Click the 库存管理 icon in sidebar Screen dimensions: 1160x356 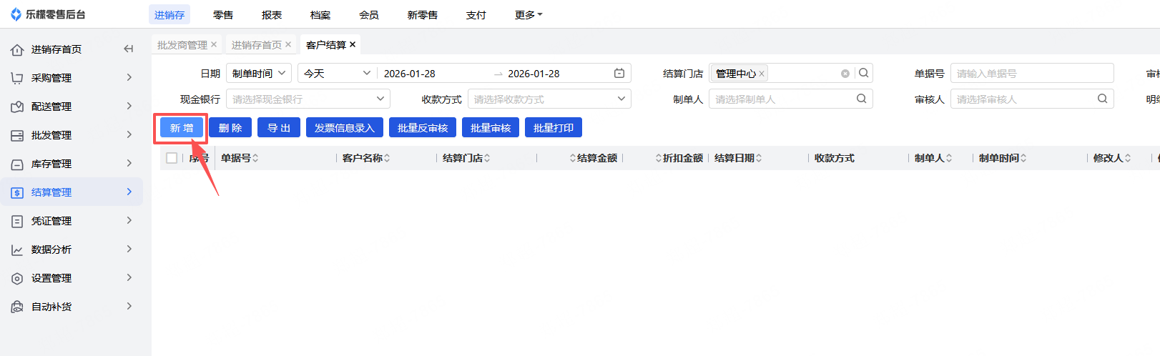click(x=17, y=164)
